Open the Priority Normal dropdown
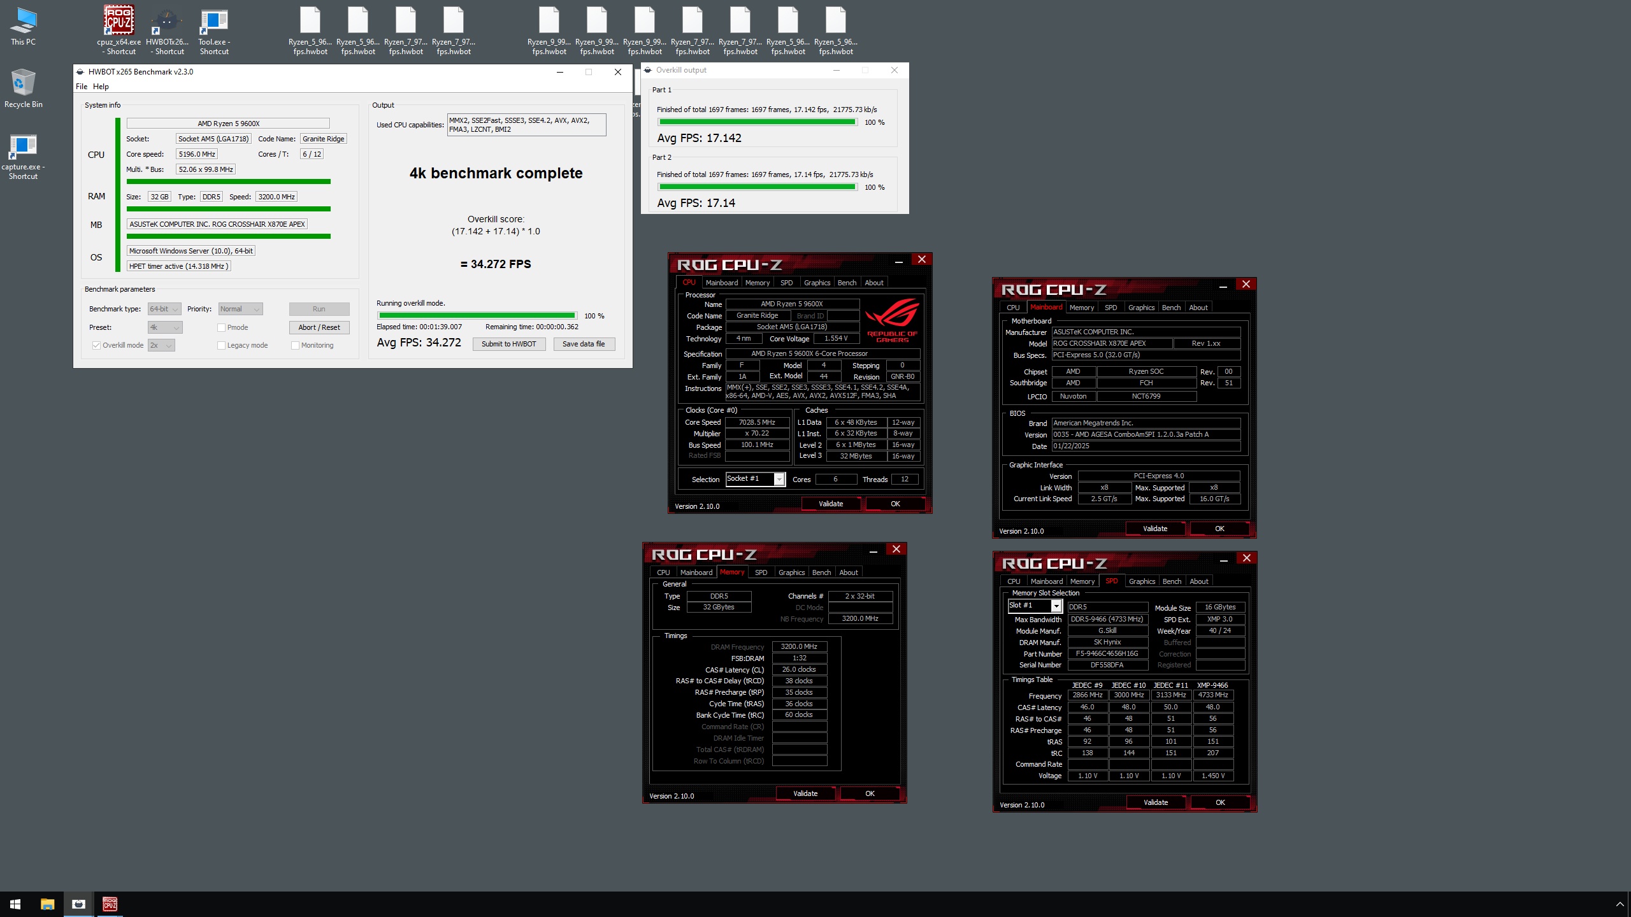This screenshot has width=1631, height=917. (x=240, y=309)
